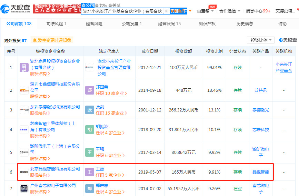
Task: Open 股权结构 for 湖北嘉月股权投资
Action: coord(40,73)
